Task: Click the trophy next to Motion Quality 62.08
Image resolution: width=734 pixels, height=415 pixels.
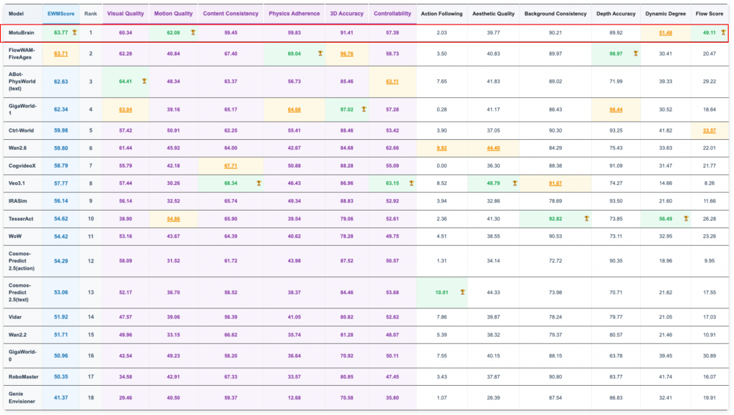Action: coord(193,33)
